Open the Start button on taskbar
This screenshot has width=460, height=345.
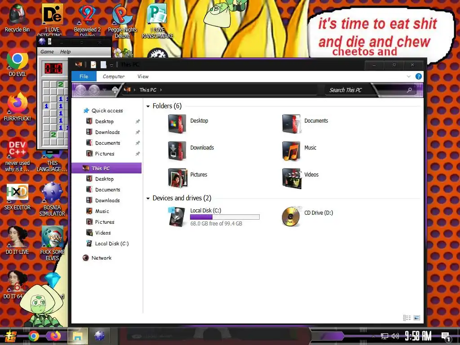click(11, 336)
